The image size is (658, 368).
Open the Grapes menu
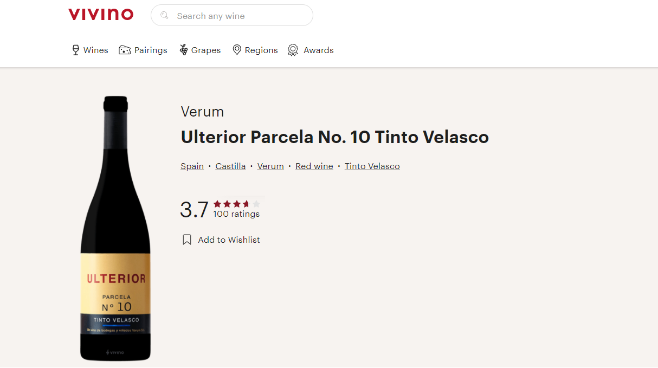coord(200,50)
